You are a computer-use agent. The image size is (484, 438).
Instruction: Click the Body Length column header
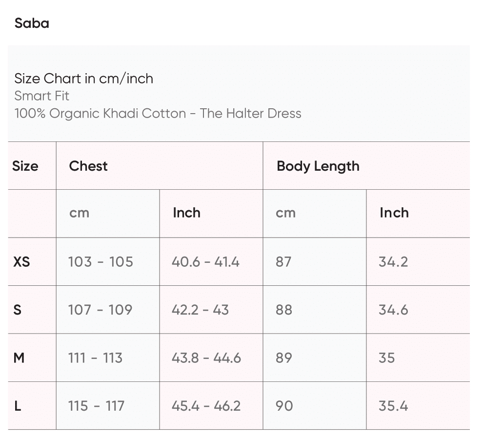pyautogui.click(x=318, y=166)
